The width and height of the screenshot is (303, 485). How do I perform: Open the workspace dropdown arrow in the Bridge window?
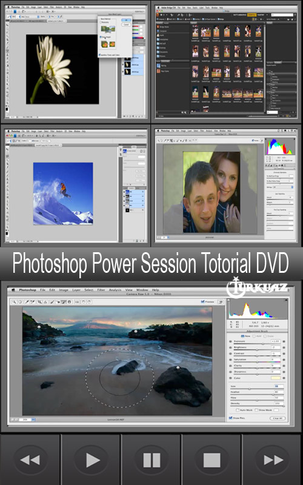267,15
